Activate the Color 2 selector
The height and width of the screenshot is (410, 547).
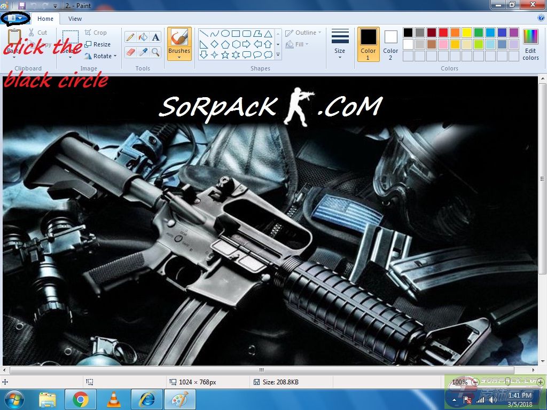coord(390,44)
